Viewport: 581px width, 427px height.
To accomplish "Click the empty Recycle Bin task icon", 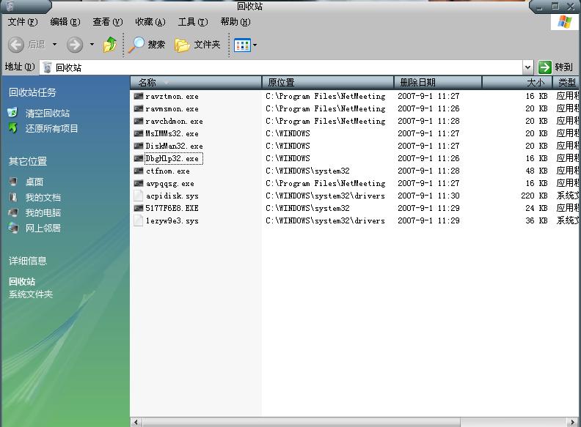I will pos(12,113).
